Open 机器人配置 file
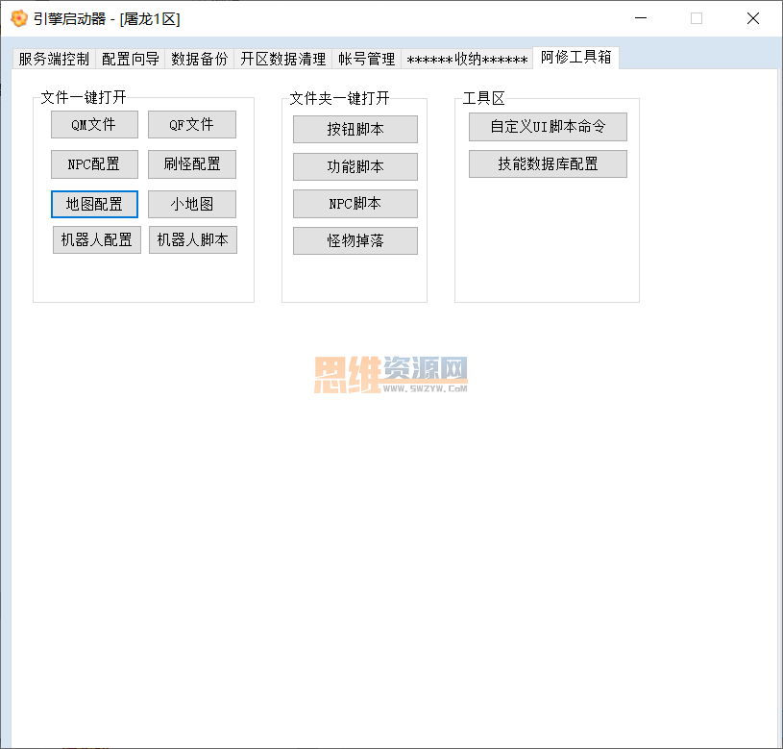Viewport: 783px width, 749px height. click(97, 239)
